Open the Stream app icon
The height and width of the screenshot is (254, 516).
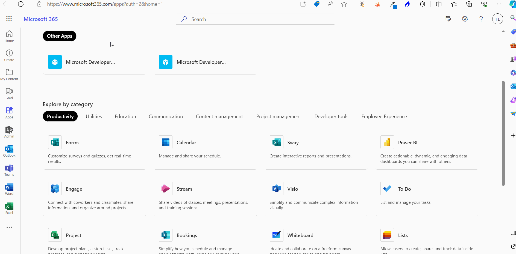[166, 189]
